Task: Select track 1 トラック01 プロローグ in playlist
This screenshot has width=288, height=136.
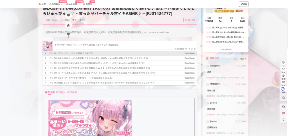Action: click(x=120, y=53)
